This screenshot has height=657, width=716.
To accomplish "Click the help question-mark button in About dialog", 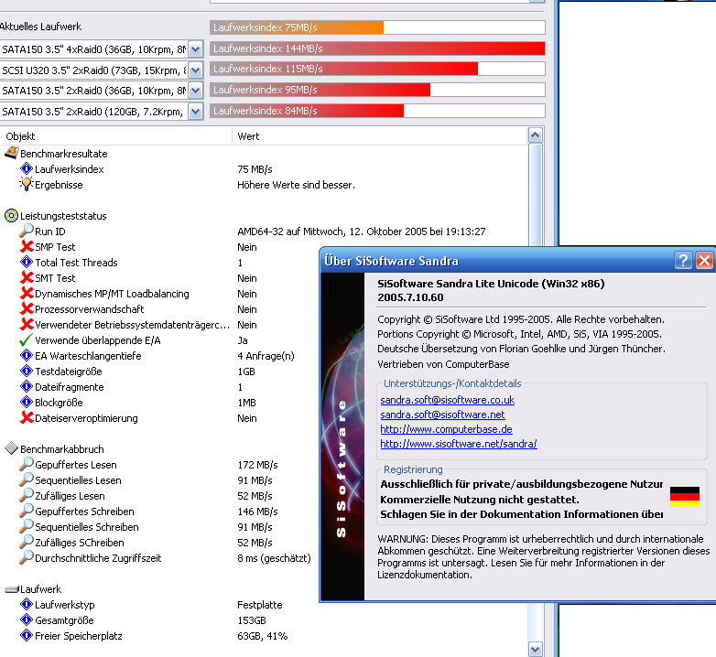I will tap(683, 261).
